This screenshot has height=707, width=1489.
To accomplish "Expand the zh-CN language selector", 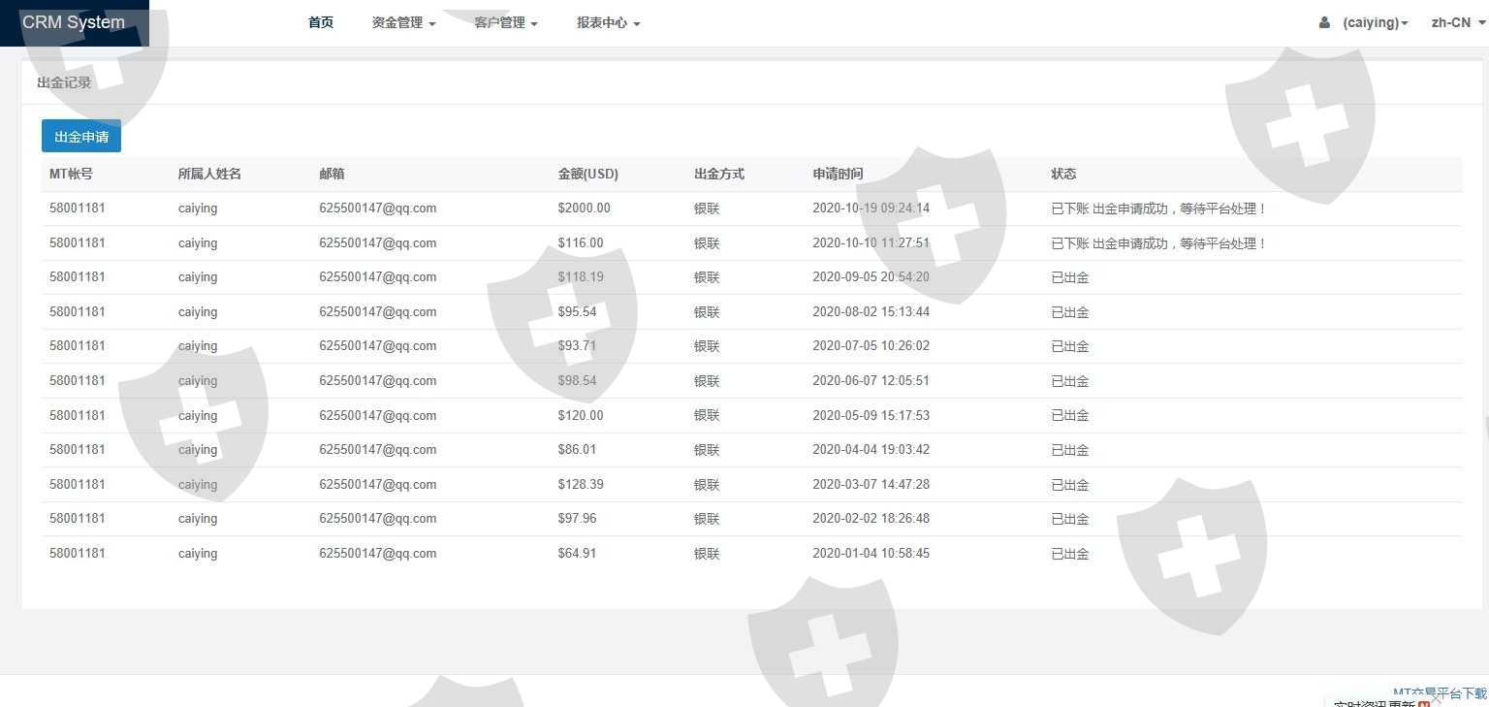I will (1456, 22).
